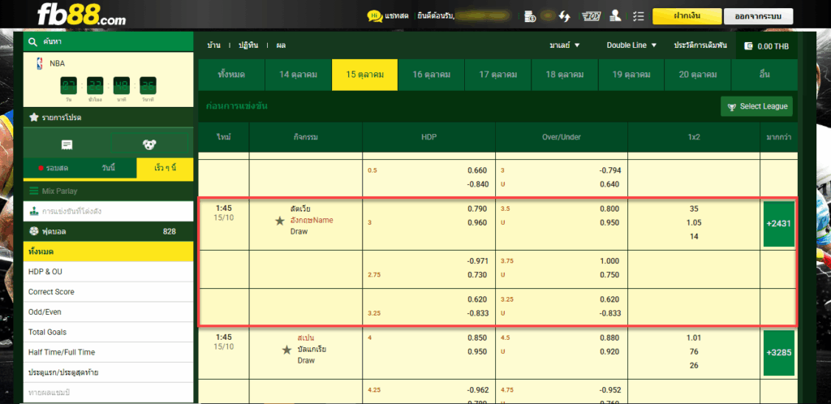831x404 pixels.
Task: Click 1x2 draw odds 14
Action: tap(695, 237)
